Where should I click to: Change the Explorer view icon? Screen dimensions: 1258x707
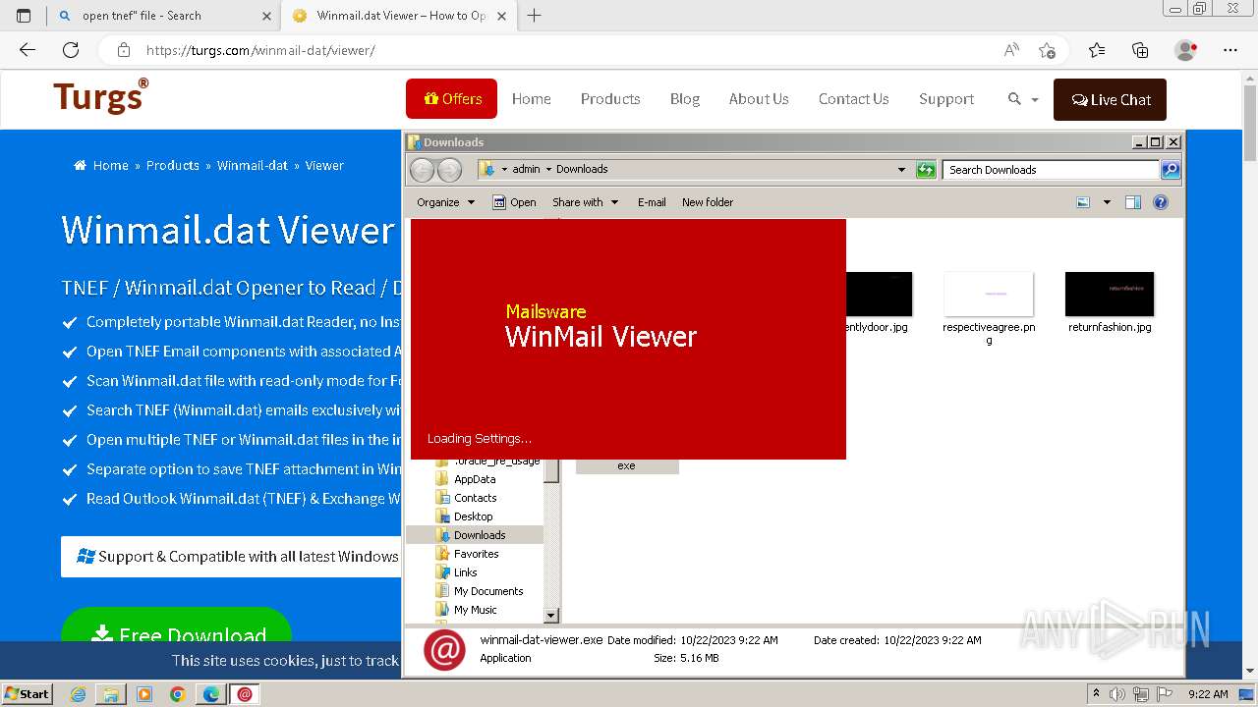pos(1083,202)
